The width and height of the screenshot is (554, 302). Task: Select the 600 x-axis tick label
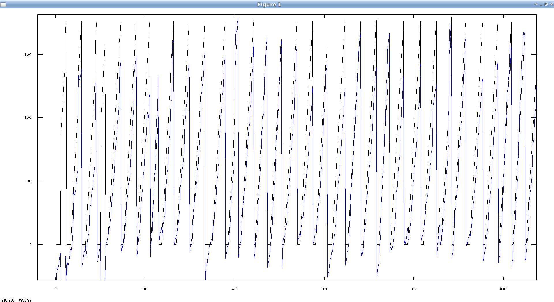pyautogui.click(x=324, y=289)
